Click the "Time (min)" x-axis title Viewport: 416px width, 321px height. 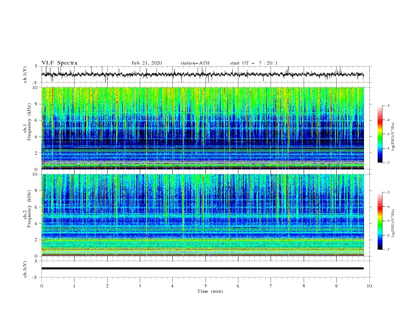pos(210,291)
